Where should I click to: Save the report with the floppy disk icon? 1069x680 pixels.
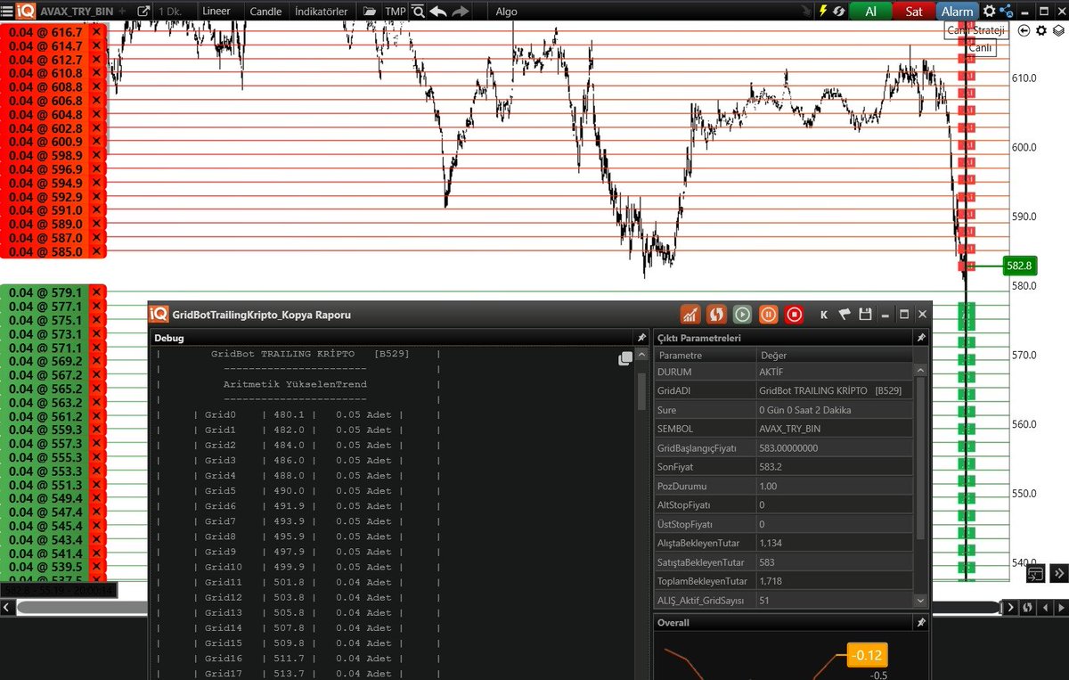click(x=864, y=315)
